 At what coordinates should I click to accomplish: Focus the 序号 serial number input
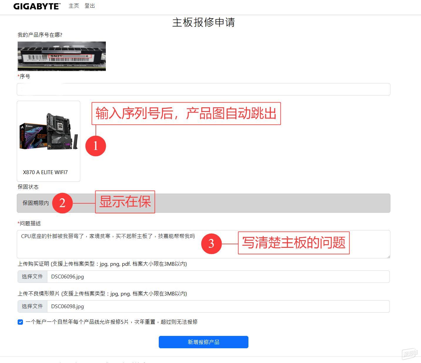(x=203, y=89)
